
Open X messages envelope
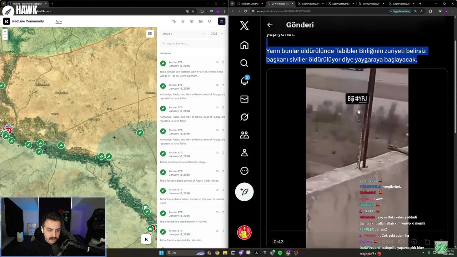point(244,99)
